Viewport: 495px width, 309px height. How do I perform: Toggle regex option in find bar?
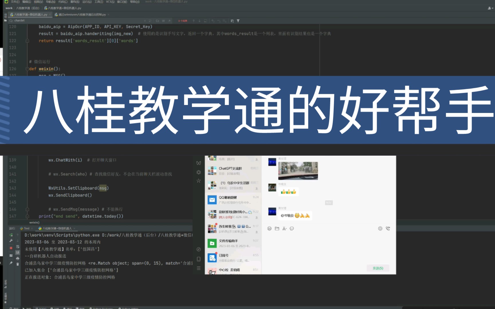point(169,21)
